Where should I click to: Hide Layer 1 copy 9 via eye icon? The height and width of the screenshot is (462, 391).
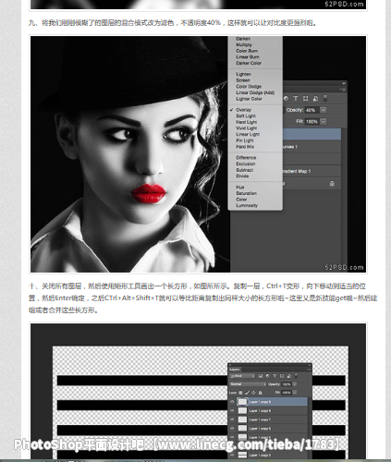(232, 402)
